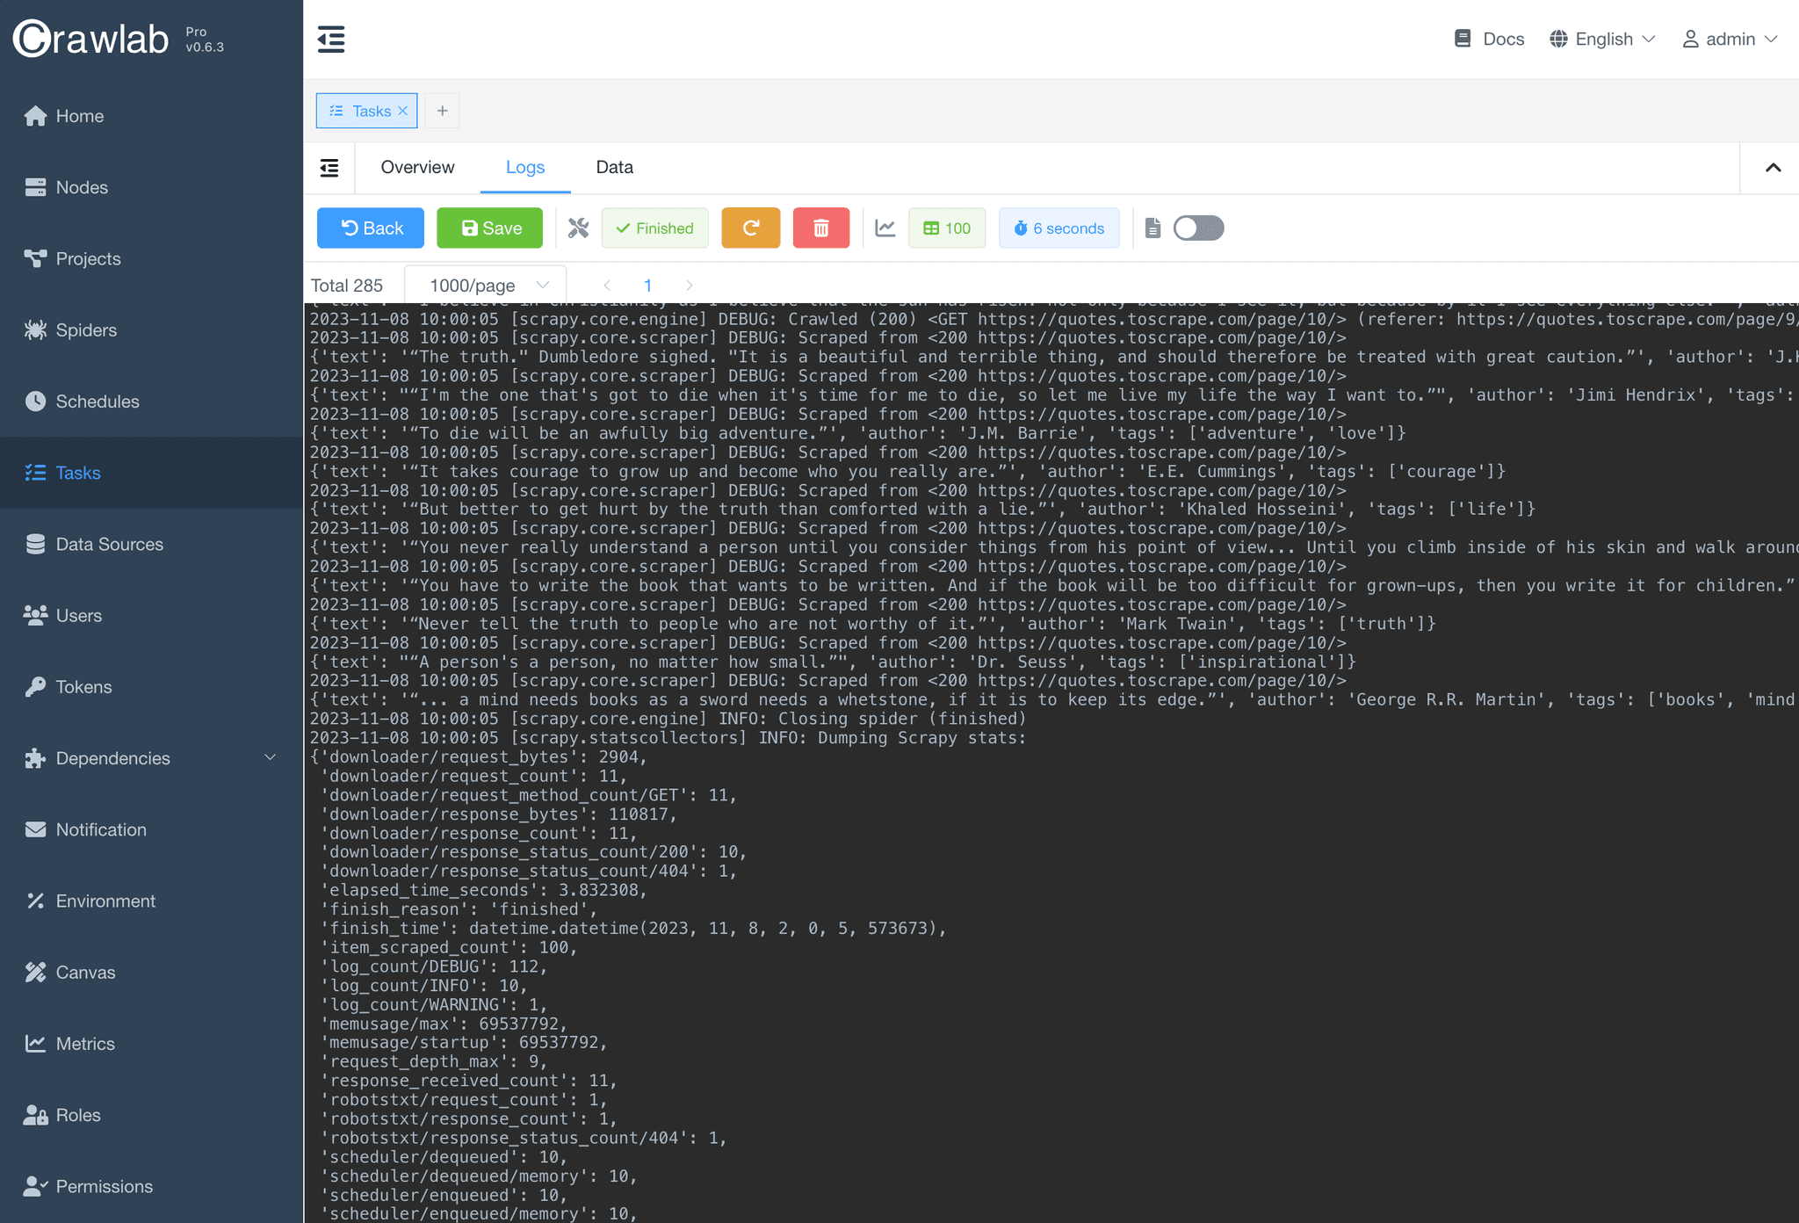Switch to the Data tab
Screen dimensions: 1799x1223
point(614,167)
